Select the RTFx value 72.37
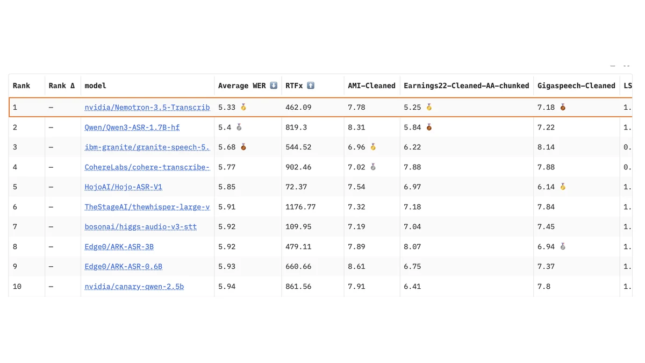645x363 pixels. tap(296, 187)
